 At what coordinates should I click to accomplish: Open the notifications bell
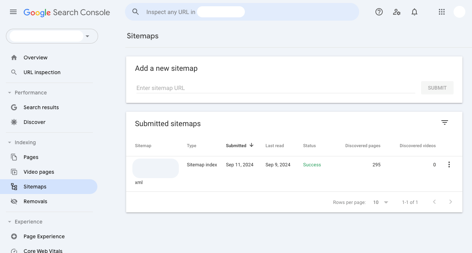point(414,12)
